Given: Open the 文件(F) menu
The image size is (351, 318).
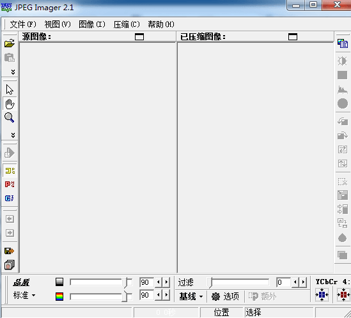Looking at the screenshot, I should tap(23, 24).
